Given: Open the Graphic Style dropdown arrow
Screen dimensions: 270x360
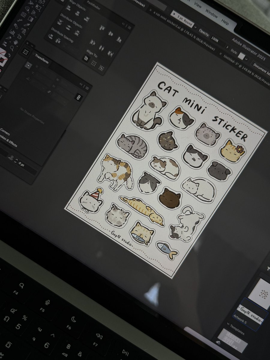Looking at the screenshot, I should pos(246,59).
